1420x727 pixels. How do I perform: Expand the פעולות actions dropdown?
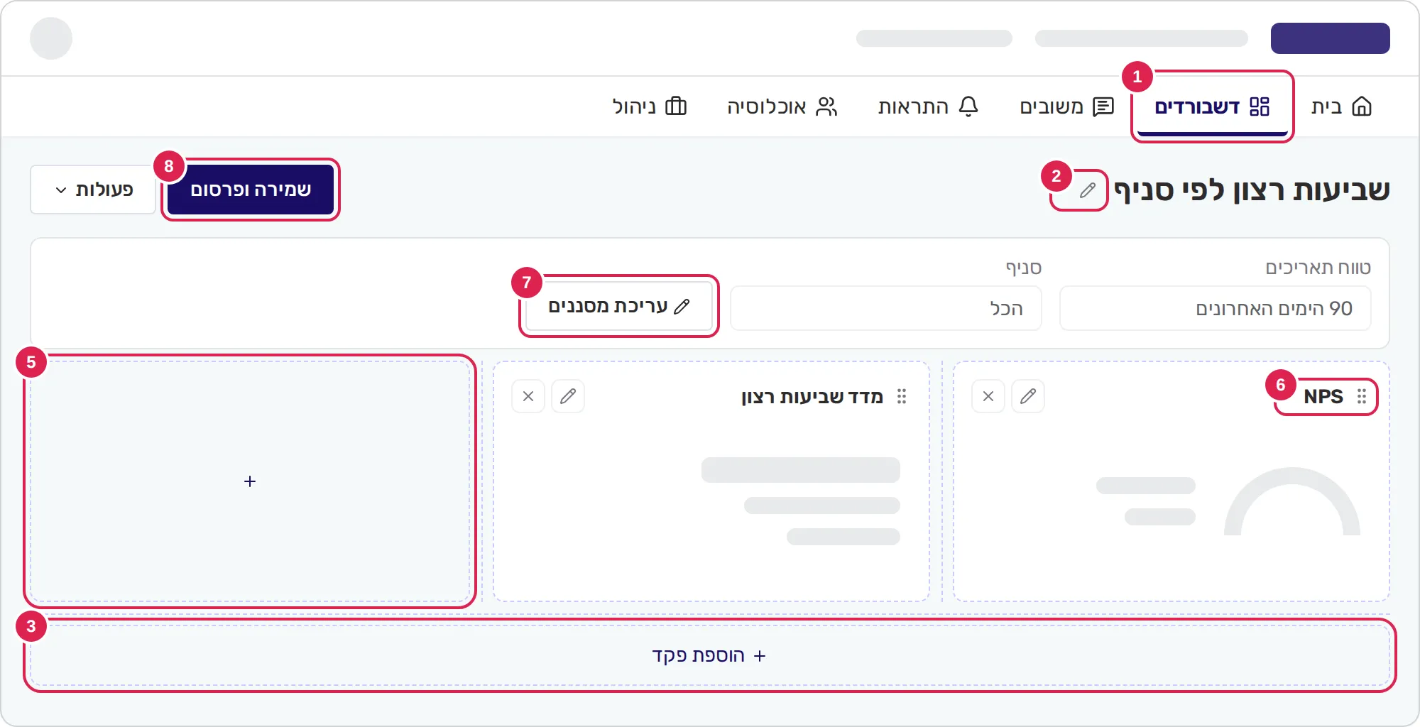click(x=93, y=190)
